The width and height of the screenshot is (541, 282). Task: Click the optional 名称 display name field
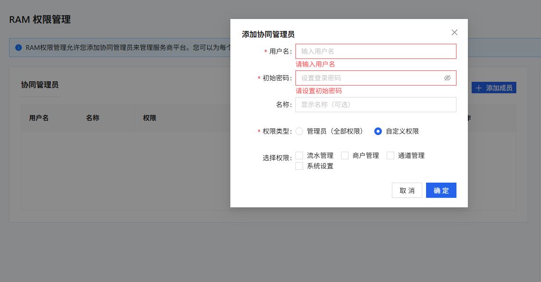coord(375,105)
